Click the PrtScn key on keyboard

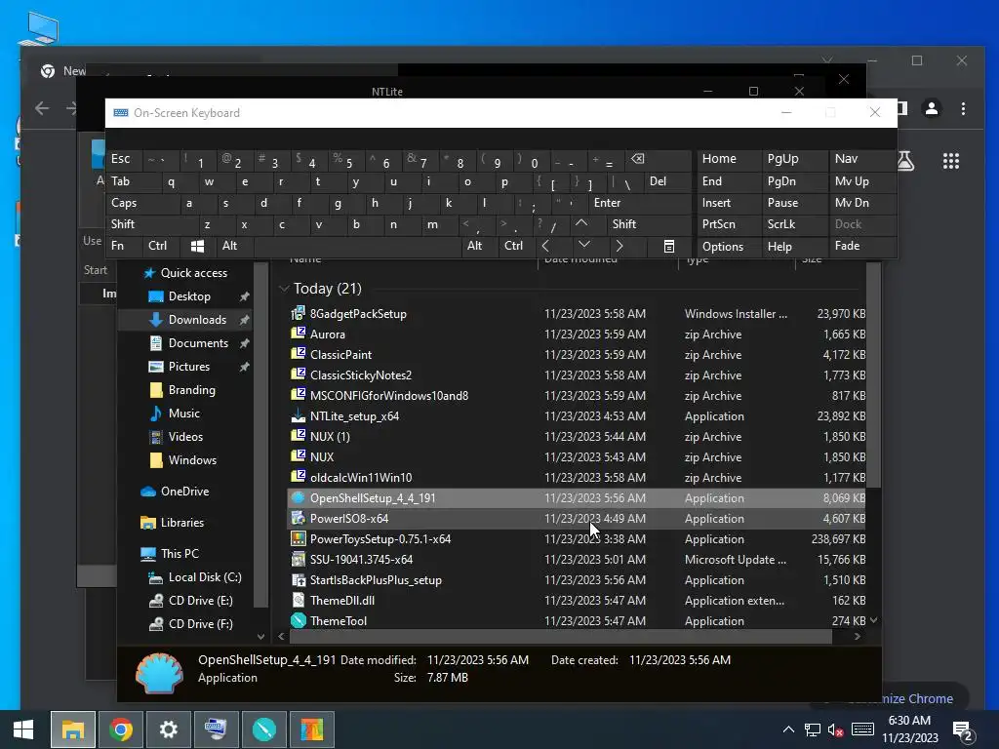729,224
